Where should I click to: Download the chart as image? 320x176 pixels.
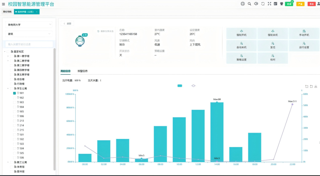point(316,86)
